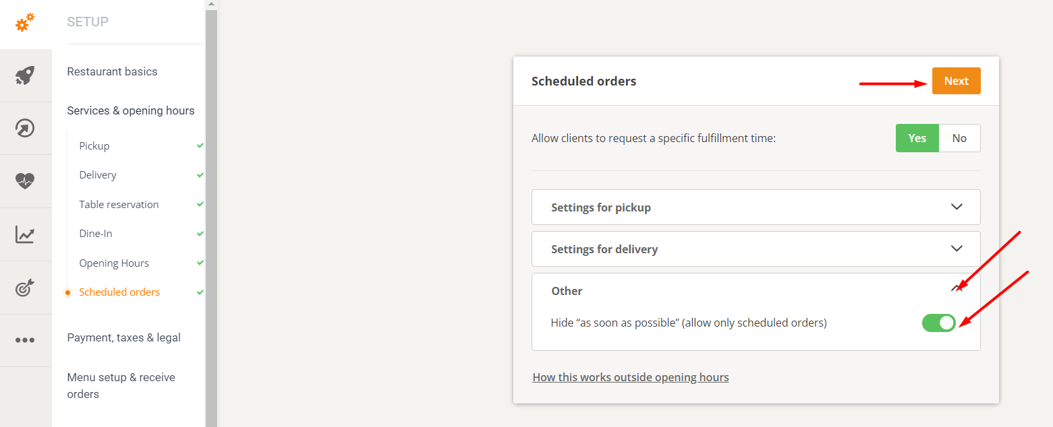Expand Settings for pickup section
This screenshot has height=427, width=1053.
756,207
